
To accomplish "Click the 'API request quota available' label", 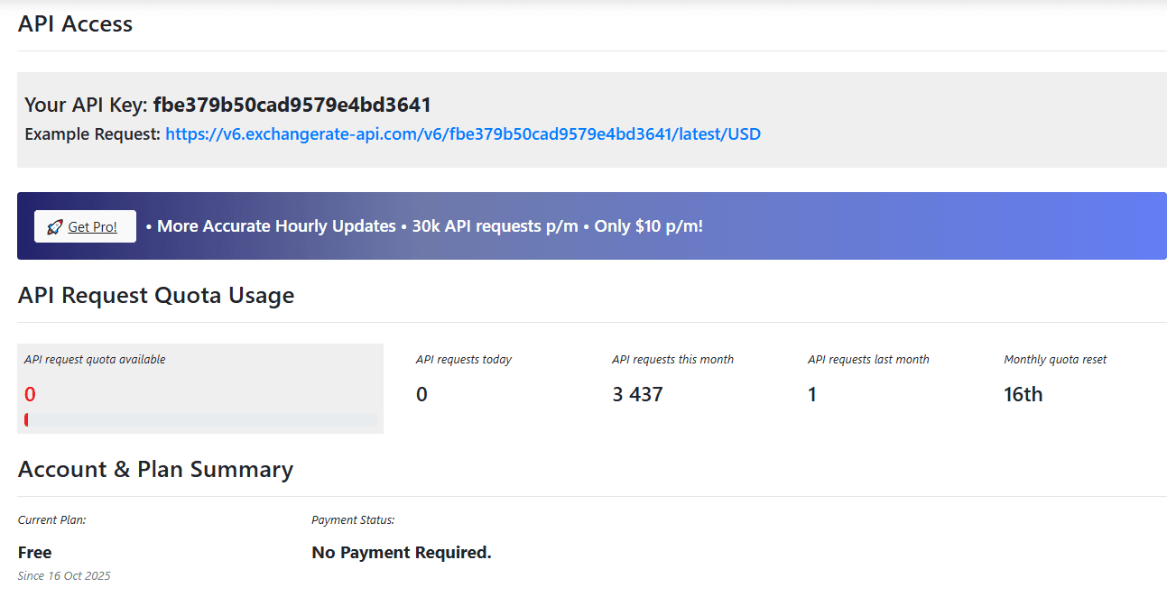I will [x=95, y=359].
